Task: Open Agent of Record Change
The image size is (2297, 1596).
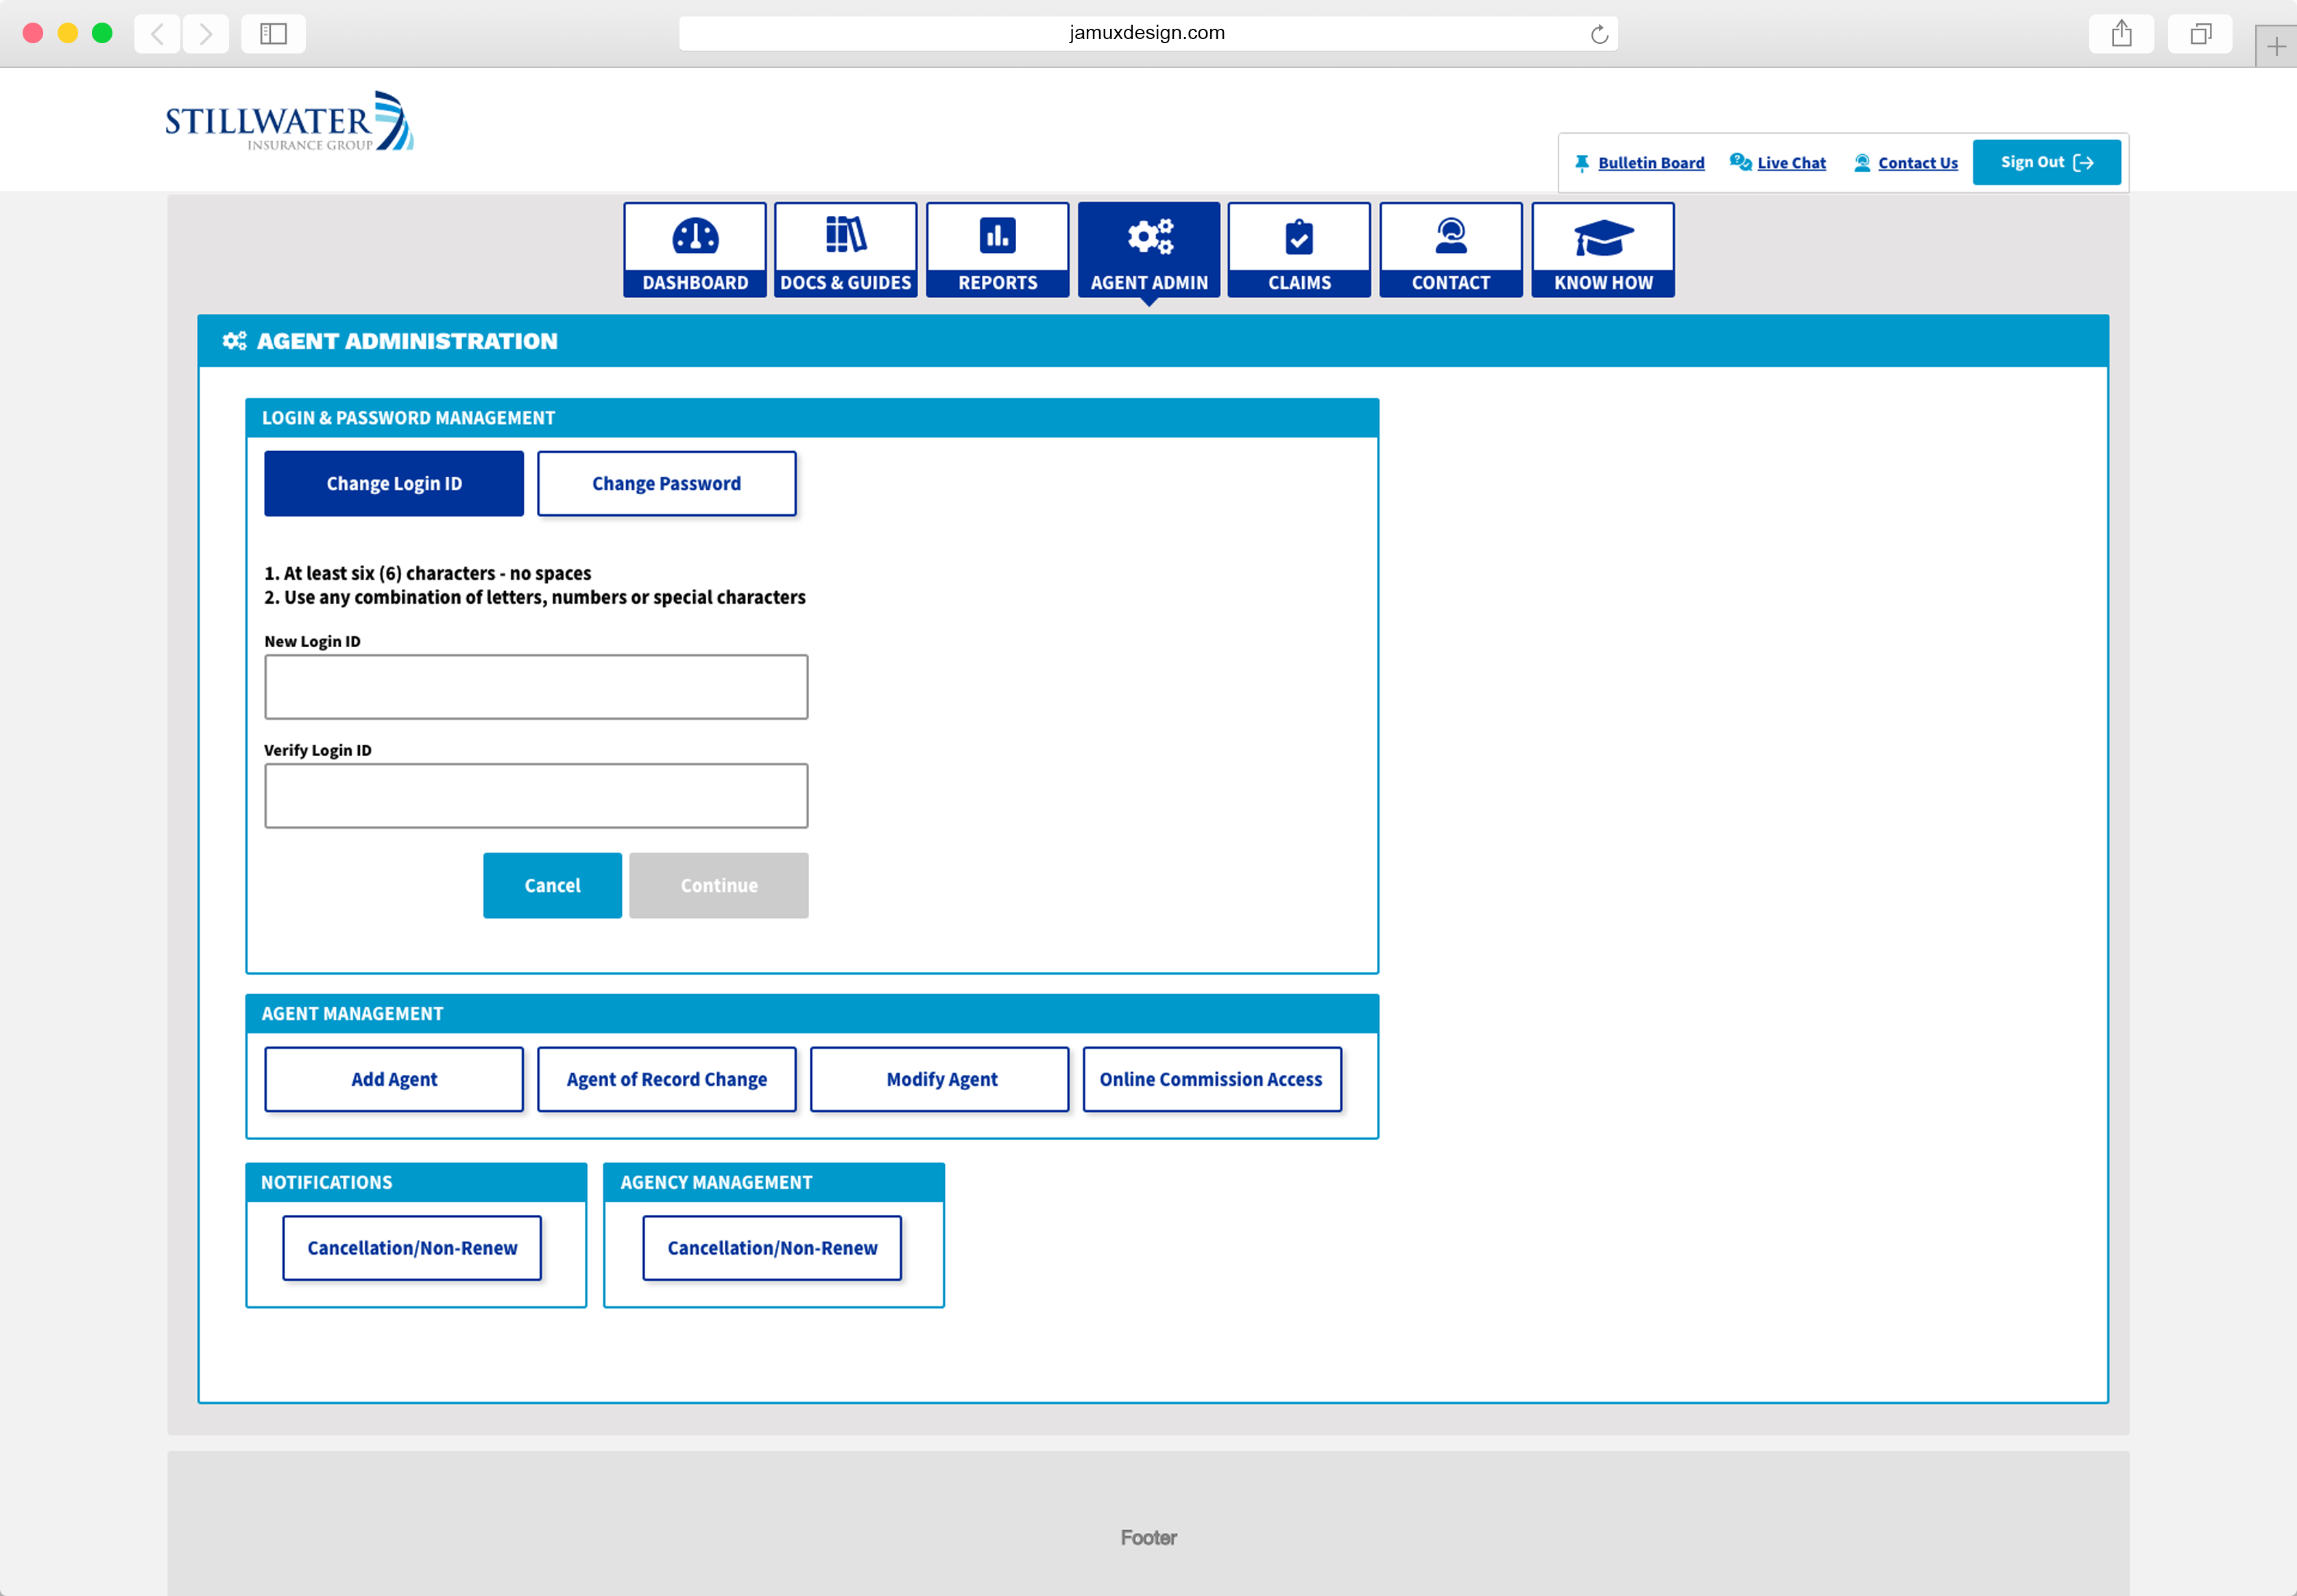Action: tap(667, 1080)
